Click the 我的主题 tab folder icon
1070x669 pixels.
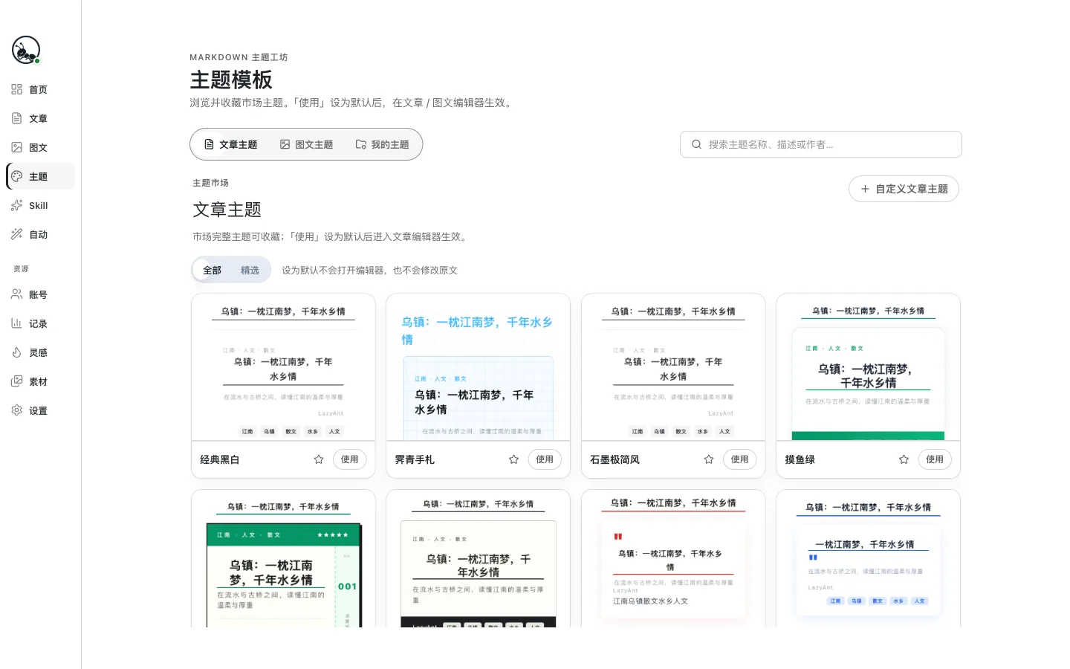pyautogui.click(x=360, y=144)
